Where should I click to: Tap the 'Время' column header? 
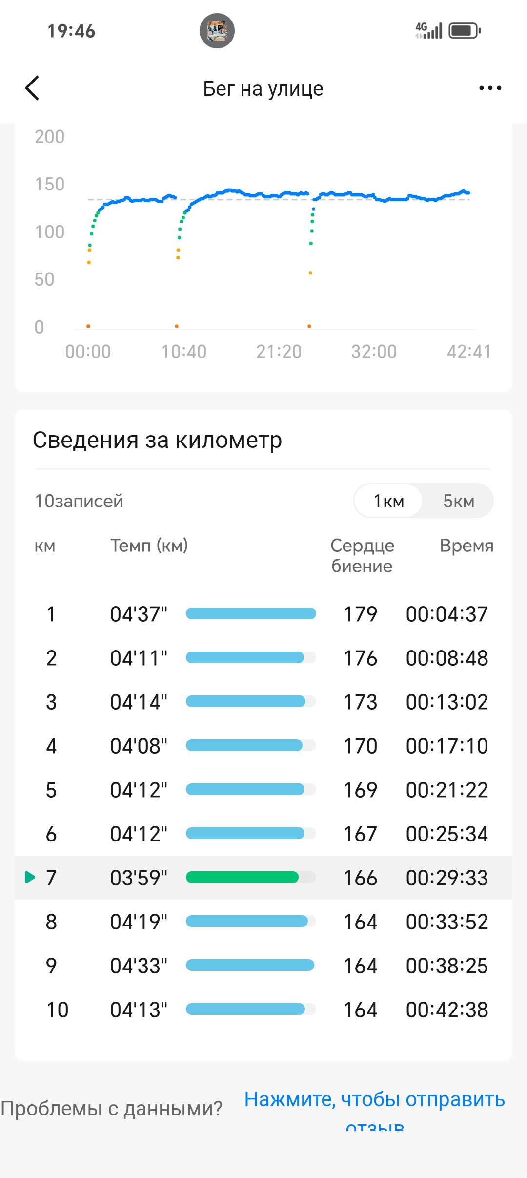tap(466, 545)
